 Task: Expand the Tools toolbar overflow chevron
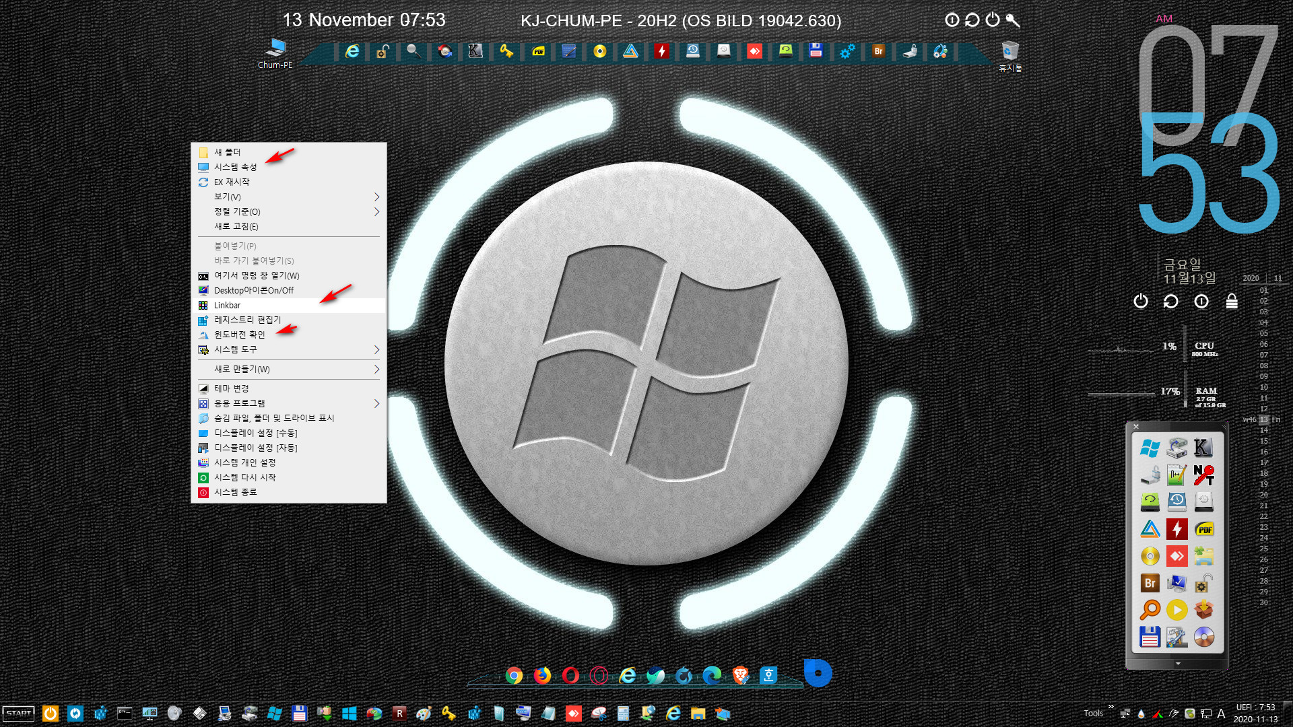point(1111,707)
